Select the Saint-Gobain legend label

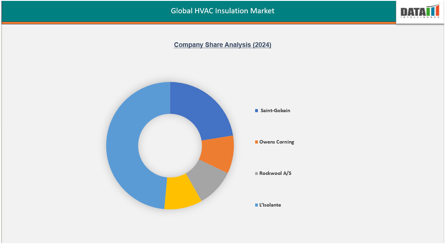pos(275,111)
